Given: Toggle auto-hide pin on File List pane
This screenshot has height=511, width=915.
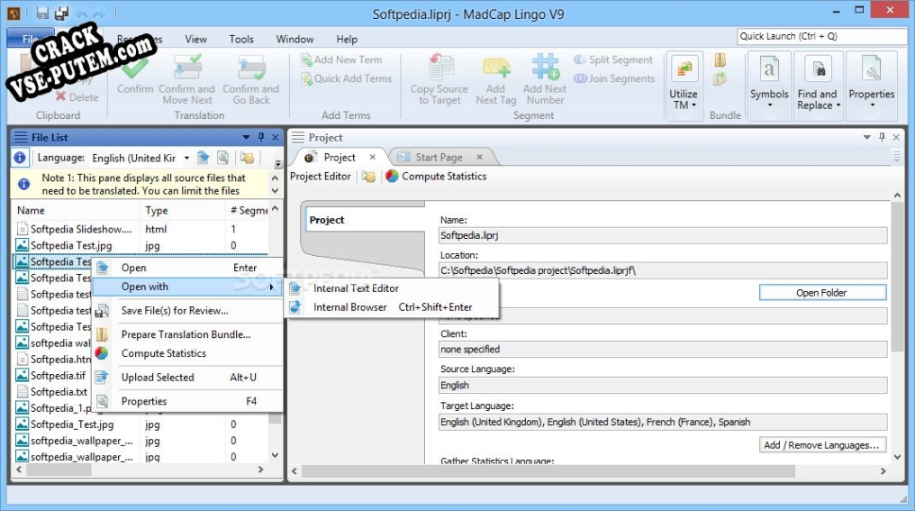Looking at the screenshot, I should [261, 137].
